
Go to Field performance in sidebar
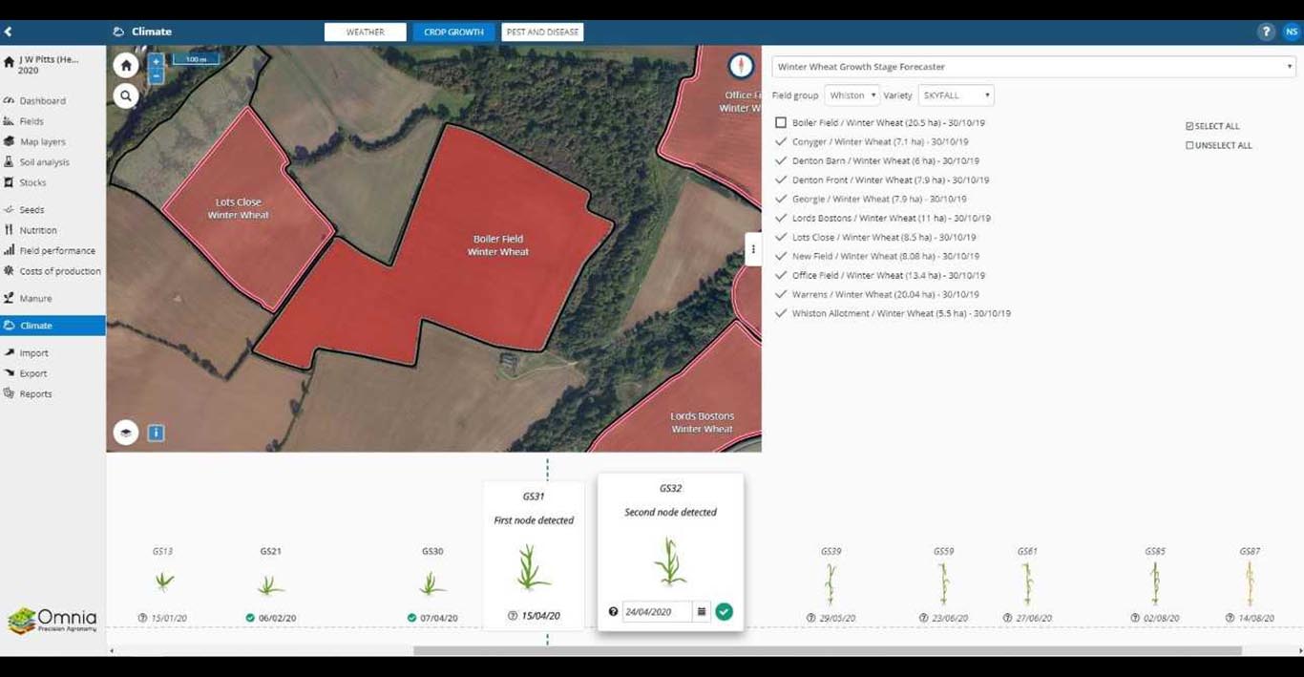pyautogui.click(x=56, y=250)
